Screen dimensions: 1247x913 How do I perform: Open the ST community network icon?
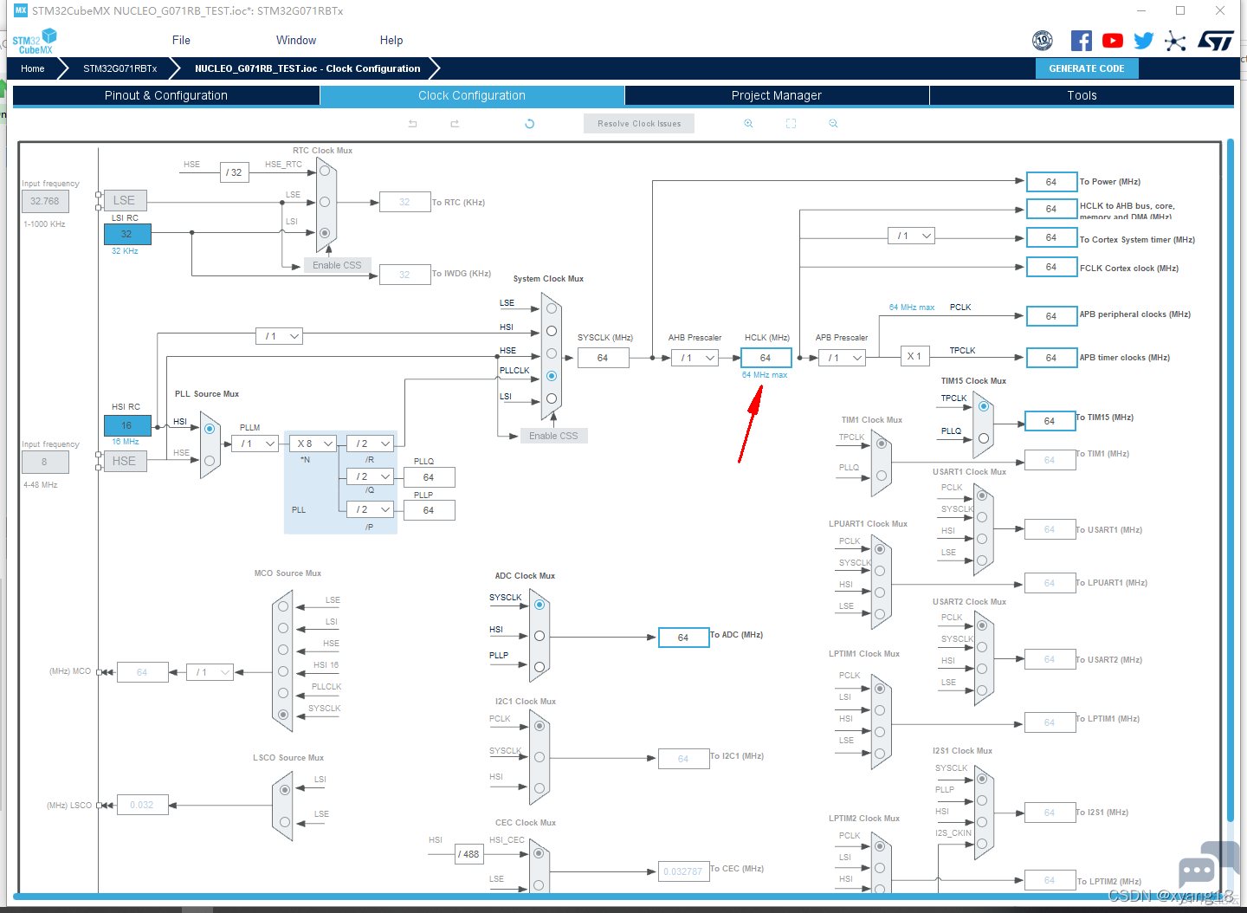pos(1175,41)
